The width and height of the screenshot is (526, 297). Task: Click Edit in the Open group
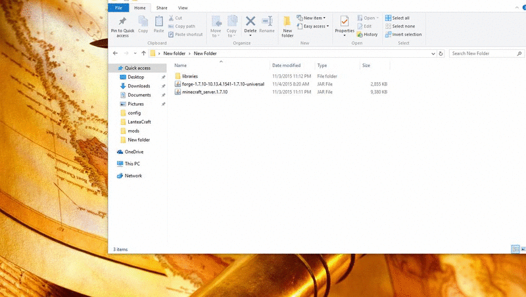(x=364, y=26)
